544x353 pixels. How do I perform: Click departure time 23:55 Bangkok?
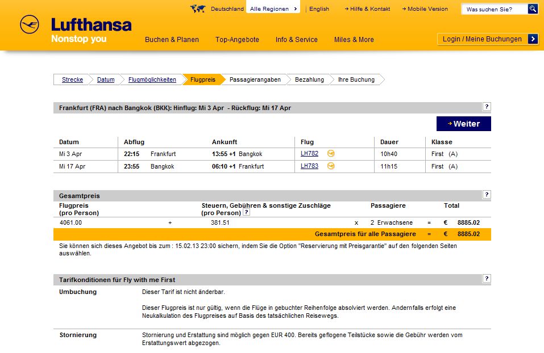(x=149, y=166)
